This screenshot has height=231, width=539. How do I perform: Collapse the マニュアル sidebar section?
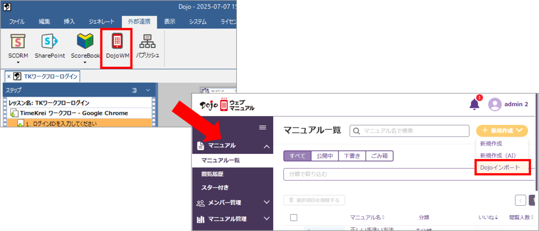[x=266, y=146]
